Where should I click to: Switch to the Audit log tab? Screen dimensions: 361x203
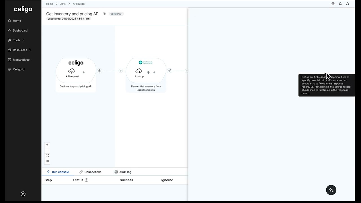pos(123,172)
